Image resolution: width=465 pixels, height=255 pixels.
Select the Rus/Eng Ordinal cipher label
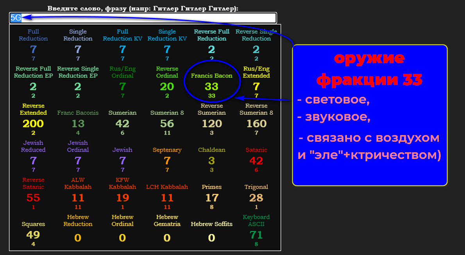[122, 72]
